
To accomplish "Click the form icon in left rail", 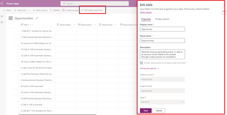I will [2, 22].
